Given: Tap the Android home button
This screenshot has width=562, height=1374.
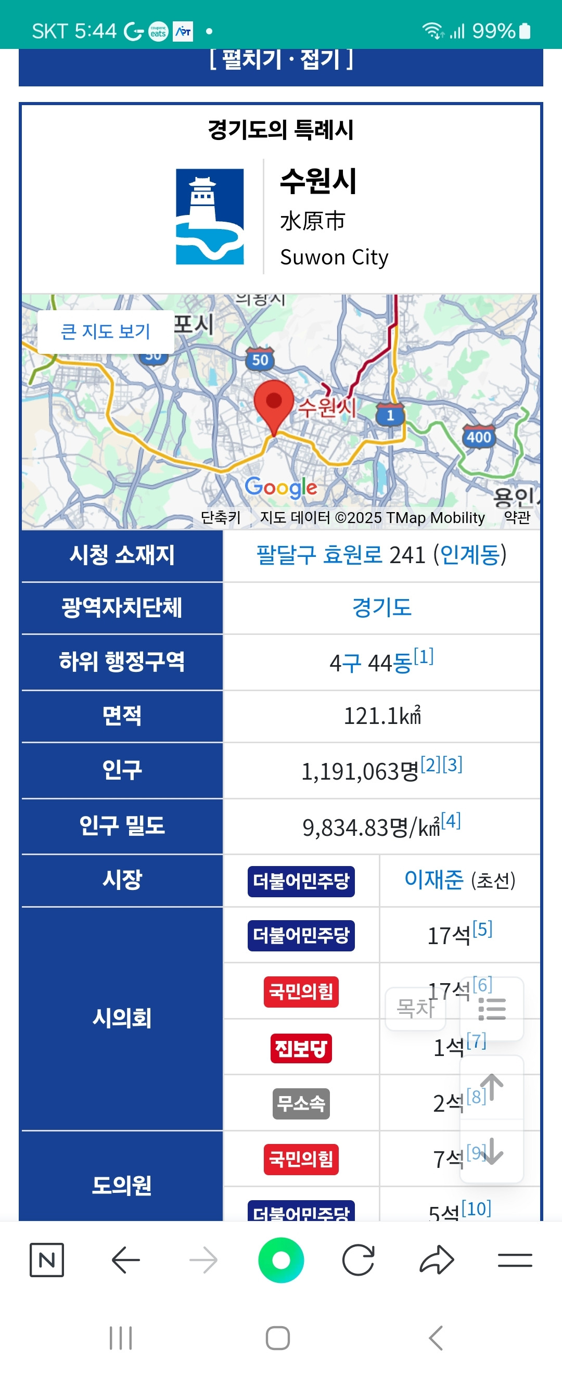Looking at the screenshot, I should pyautogui.click(x=278, y=1338).
